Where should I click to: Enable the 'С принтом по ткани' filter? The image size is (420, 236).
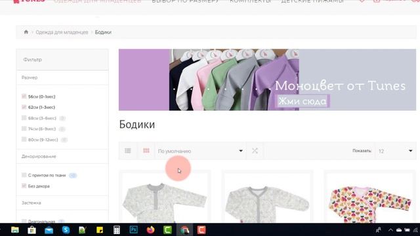pos(24,175)
